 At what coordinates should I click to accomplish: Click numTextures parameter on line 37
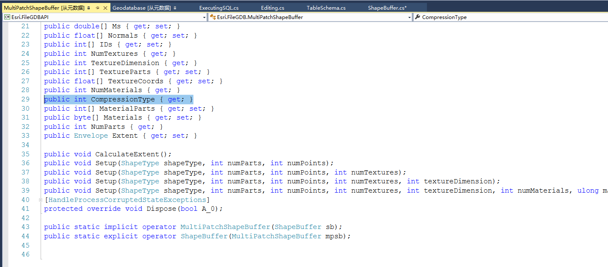pos(374,172)
